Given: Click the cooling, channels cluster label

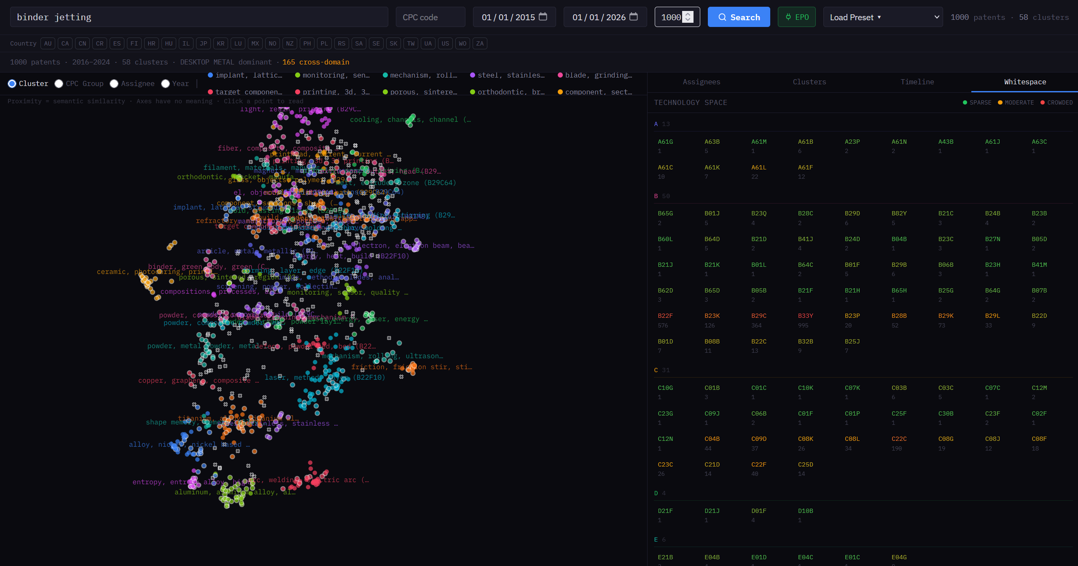Looking at the screenshot, I should pos(410,120).
